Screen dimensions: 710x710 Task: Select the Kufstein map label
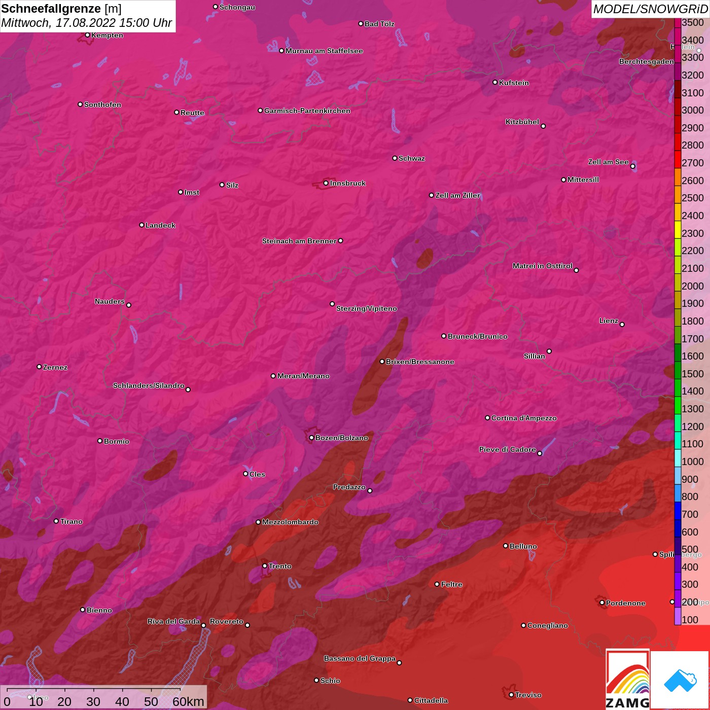(x=514, y=83)
